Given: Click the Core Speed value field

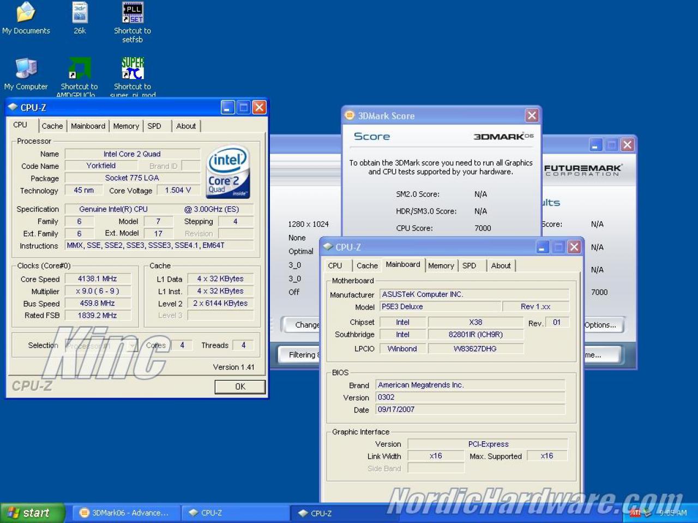Looking at the screenshot, I should tap(98, 278).
